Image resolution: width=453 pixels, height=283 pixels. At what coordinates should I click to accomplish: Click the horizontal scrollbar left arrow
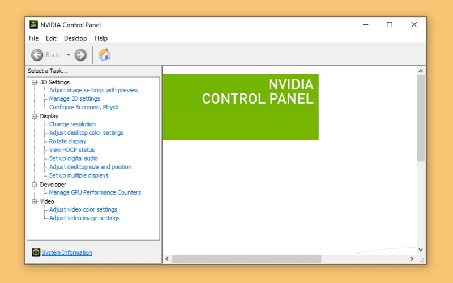click(x=167, y=259)
